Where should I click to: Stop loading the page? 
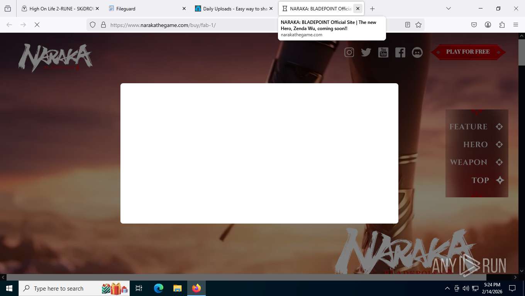coord(37,25)
